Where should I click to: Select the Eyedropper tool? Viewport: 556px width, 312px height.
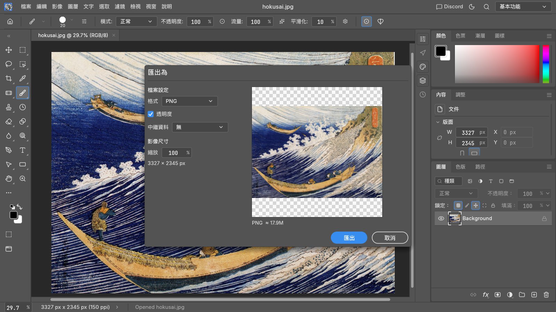(23, 78)
